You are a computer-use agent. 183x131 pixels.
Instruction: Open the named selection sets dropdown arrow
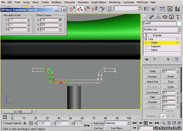pos(139,8)
